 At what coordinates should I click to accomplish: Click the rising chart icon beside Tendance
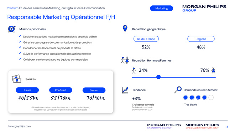point(125,90)
